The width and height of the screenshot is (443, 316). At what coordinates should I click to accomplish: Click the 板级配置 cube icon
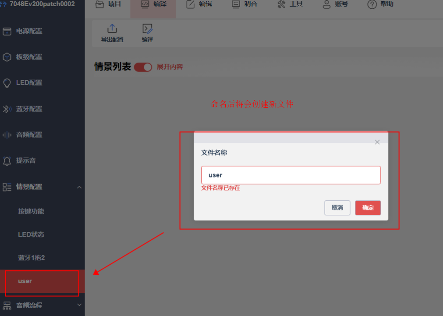[x=7, y=57]
